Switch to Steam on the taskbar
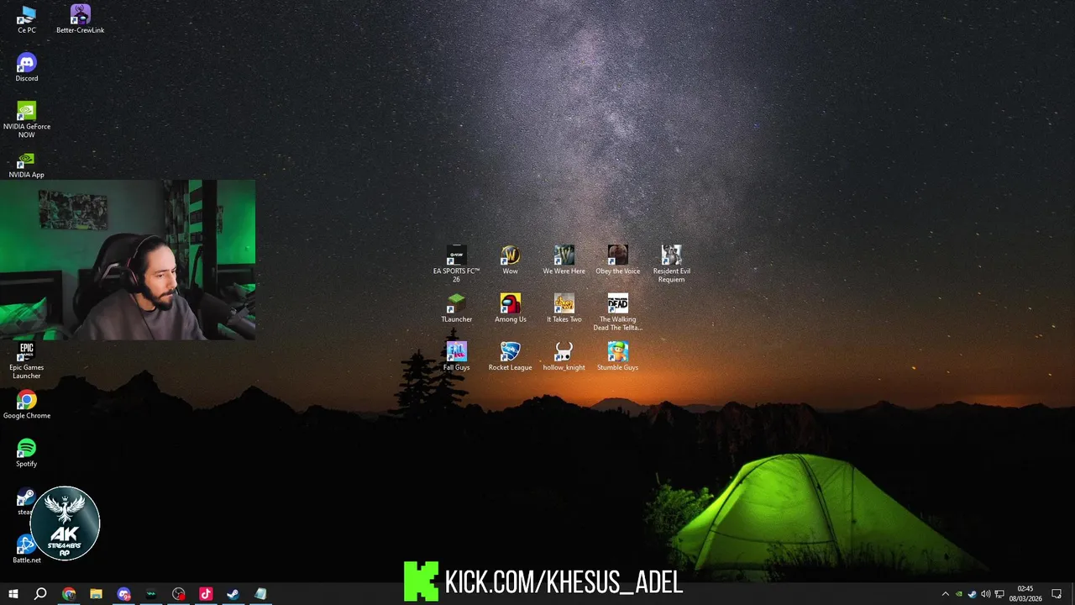Viewport: 1075px width, 605px height. point(233,594)
